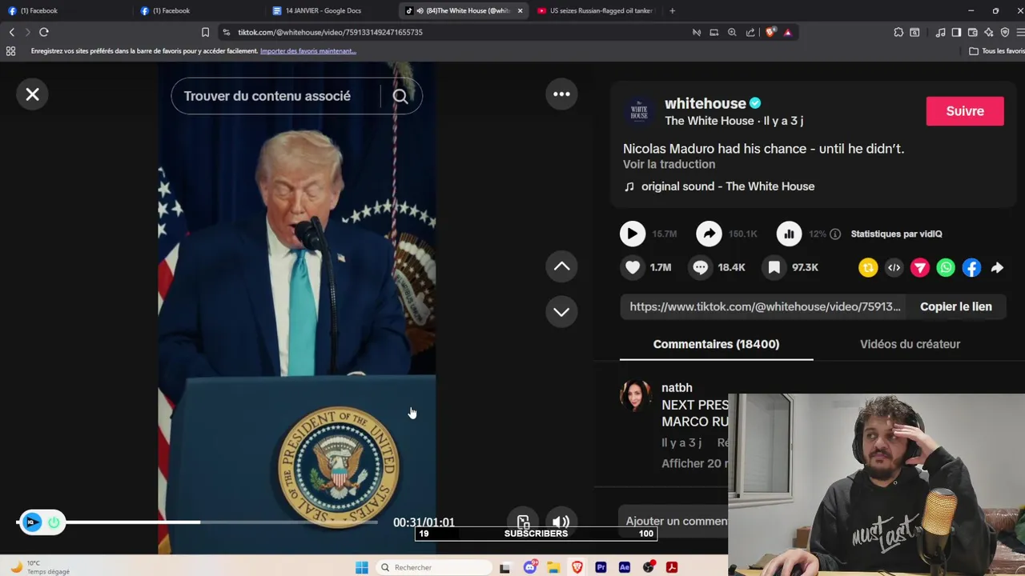Send to friends with red paper-plane icon

coord(920,268)
